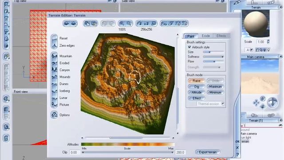Apply the Dunes terrain preset
Image resolution: width=284 pixels, height=160 pixels.
[64, 84]
